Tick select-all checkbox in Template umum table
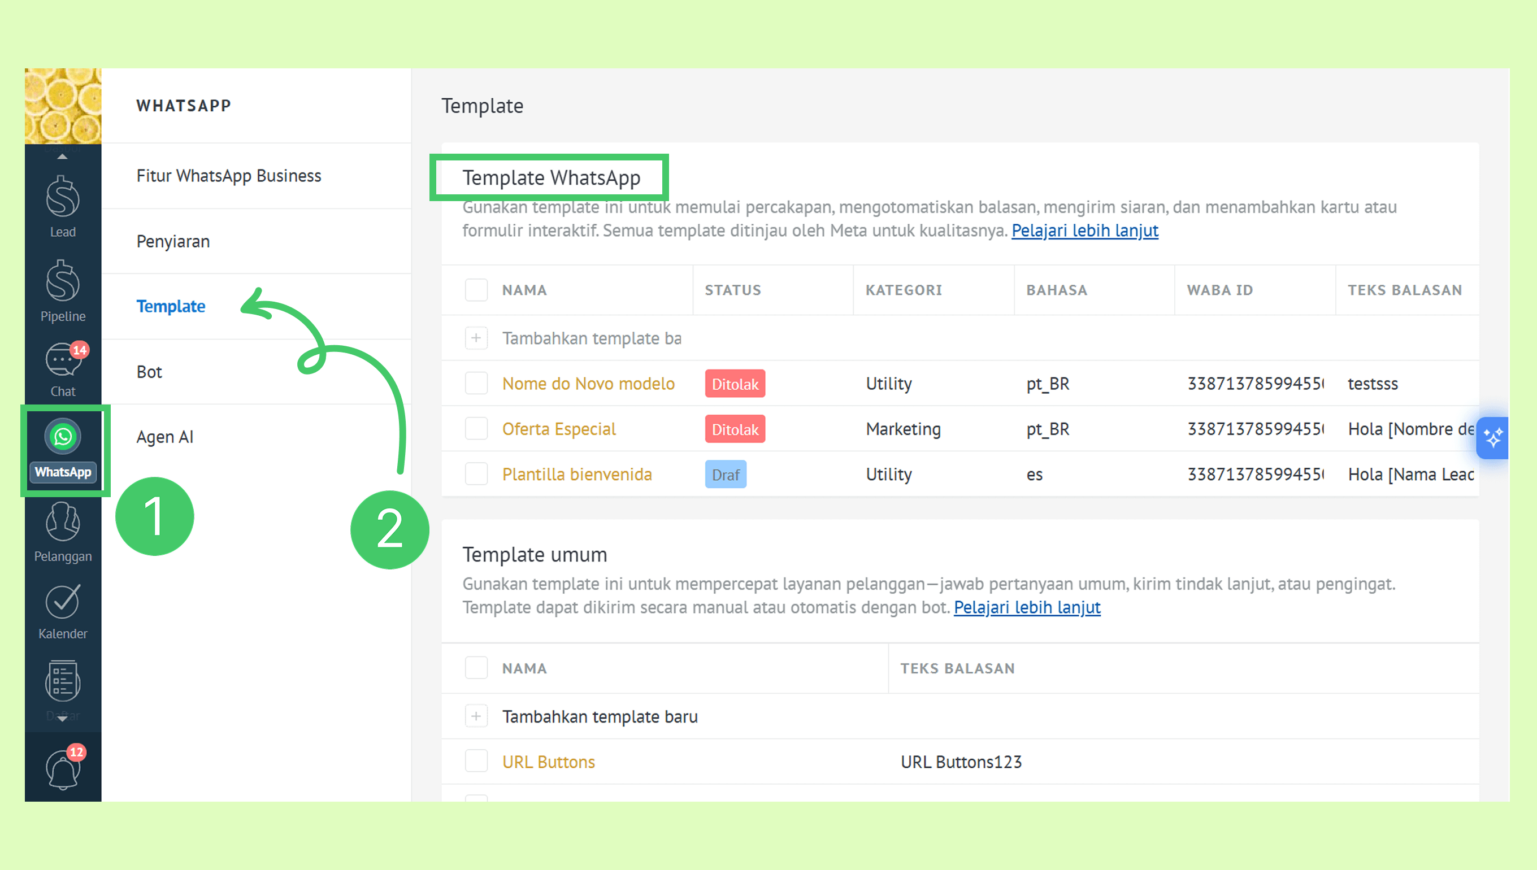 (x=476, y=667)
